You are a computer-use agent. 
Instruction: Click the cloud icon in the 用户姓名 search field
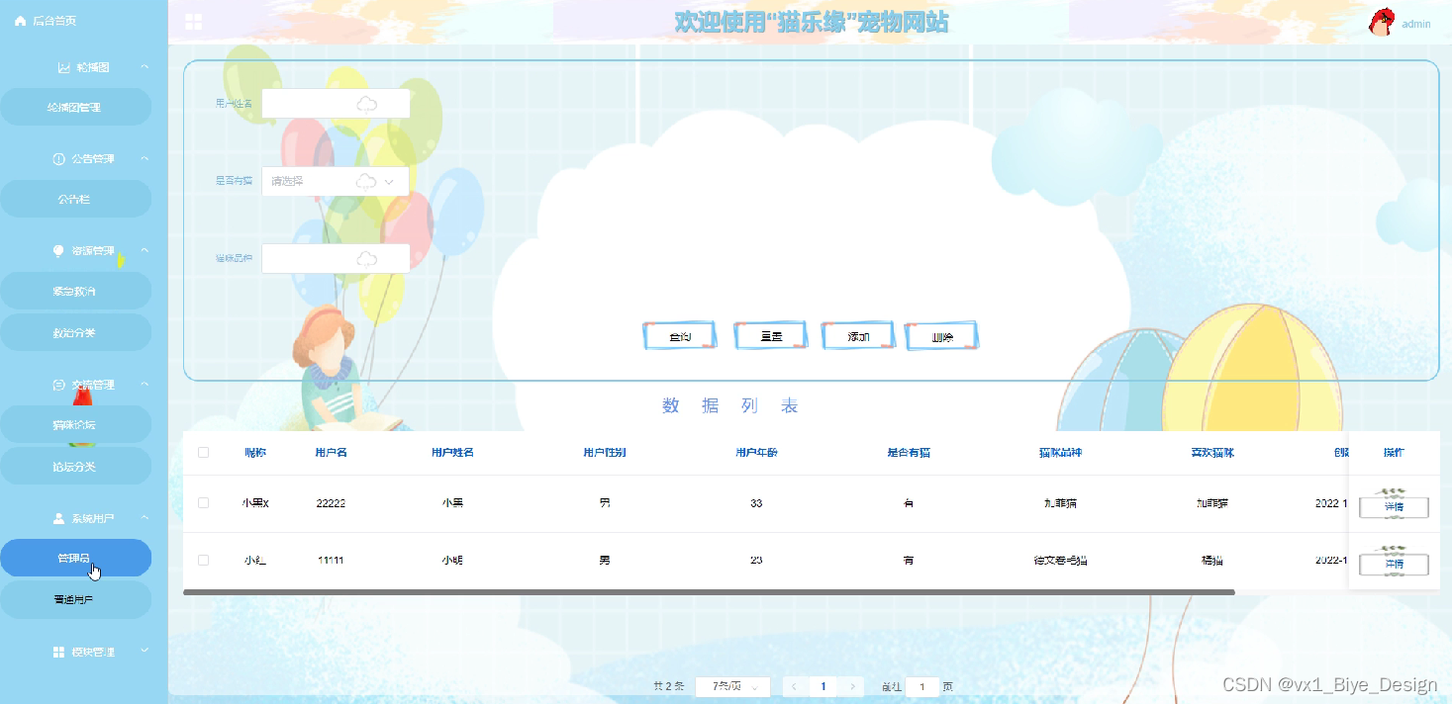(x=366, y=104)
